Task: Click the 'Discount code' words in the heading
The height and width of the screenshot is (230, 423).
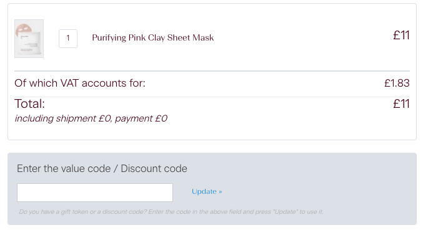Action: (x=154, y=169)
